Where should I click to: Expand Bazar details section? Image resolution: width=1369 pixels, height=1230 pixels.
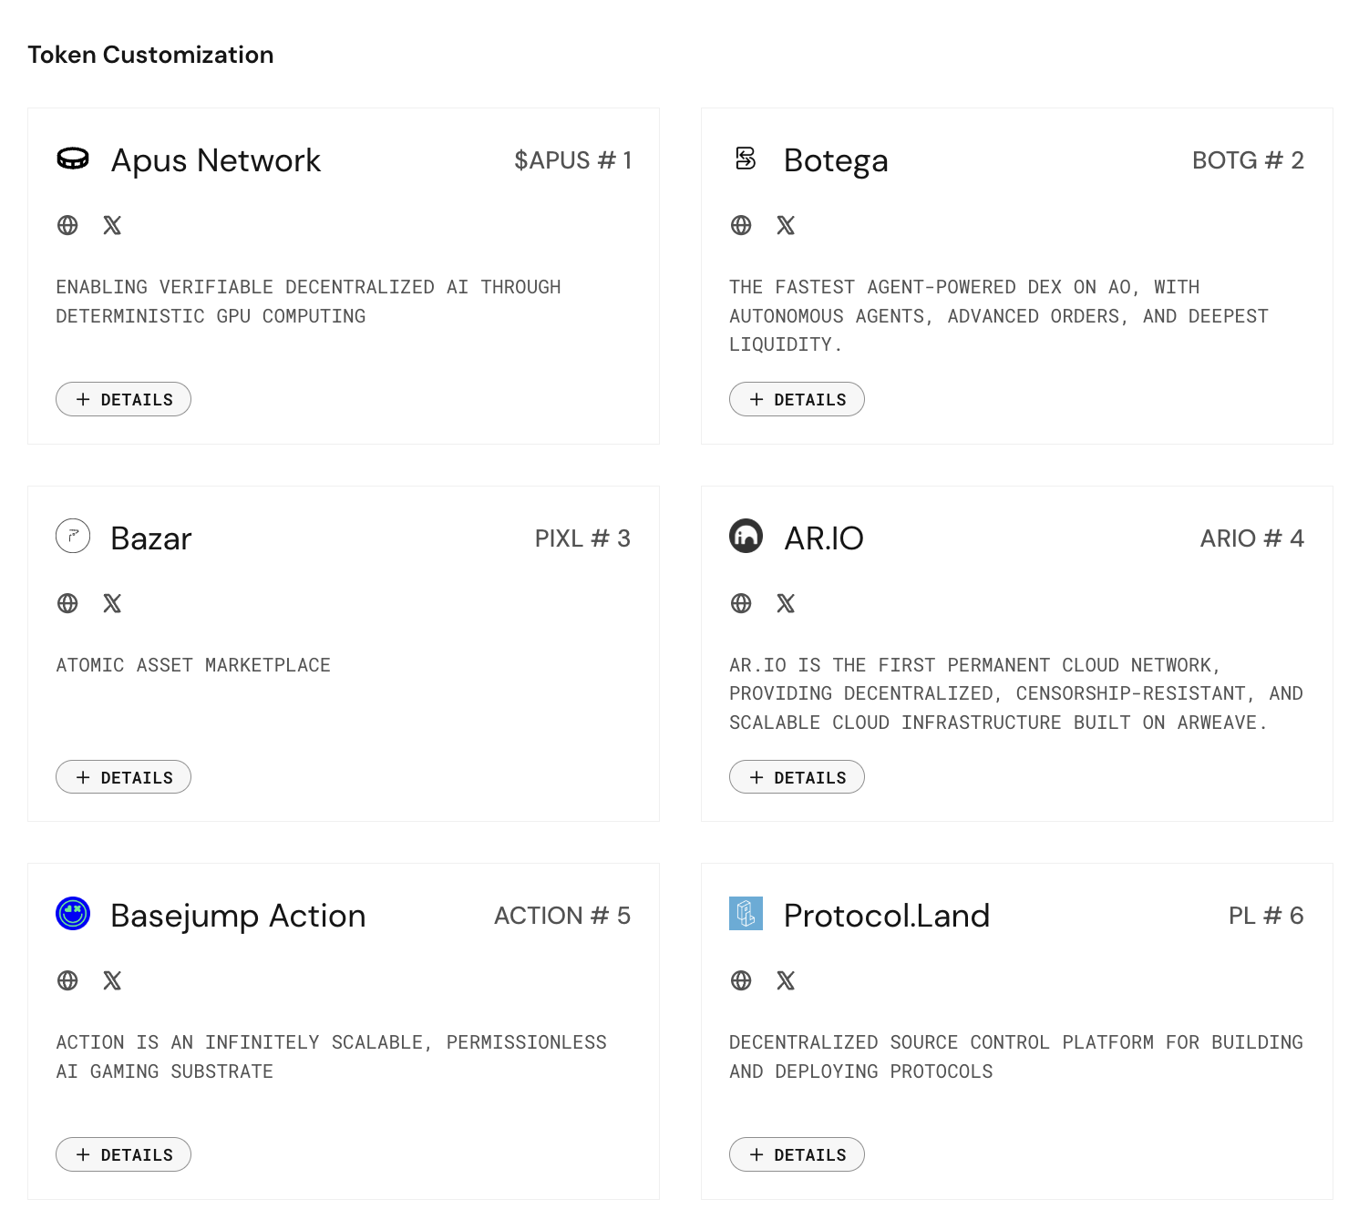pos(123,777)
